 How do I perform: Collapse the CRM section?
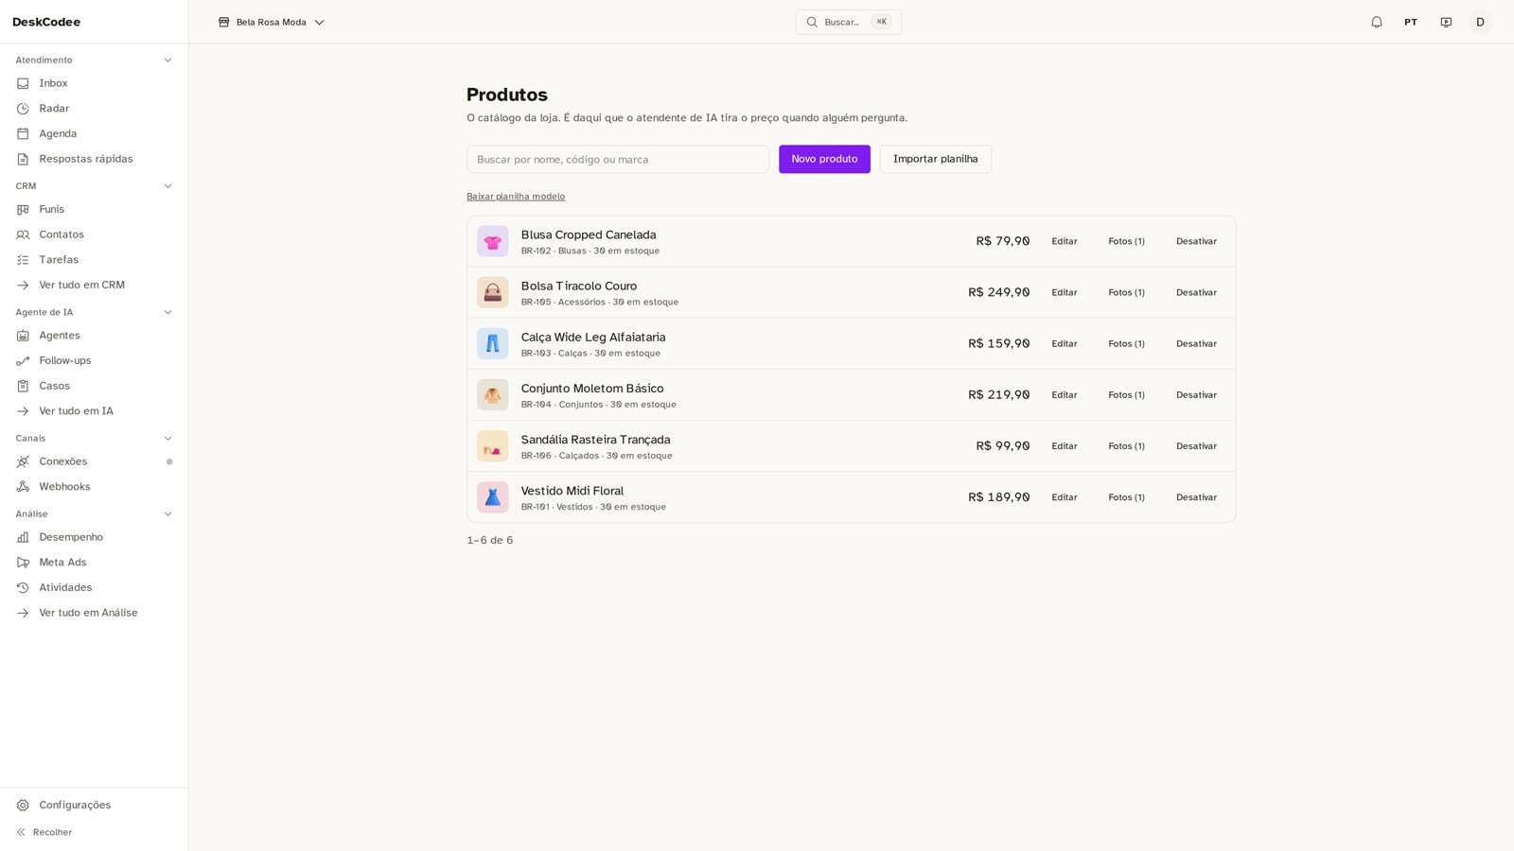[168, 186]
